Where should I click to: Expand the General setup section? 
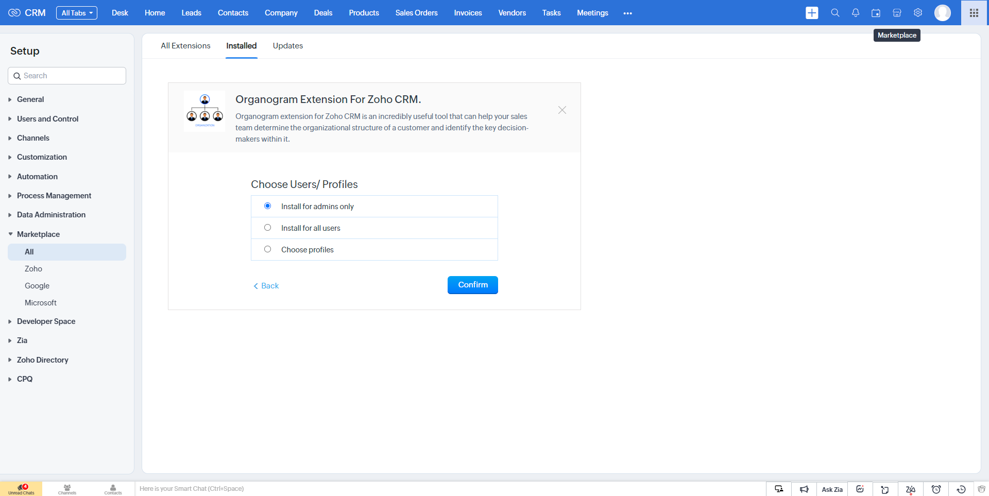coord(30,99)
